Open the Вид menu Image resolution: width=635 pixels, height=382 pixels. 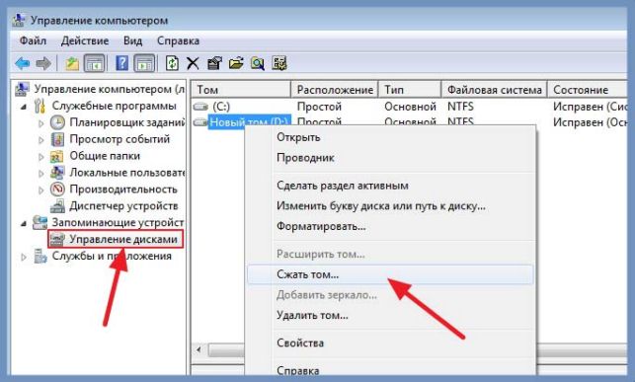click(x=133, y=40)
